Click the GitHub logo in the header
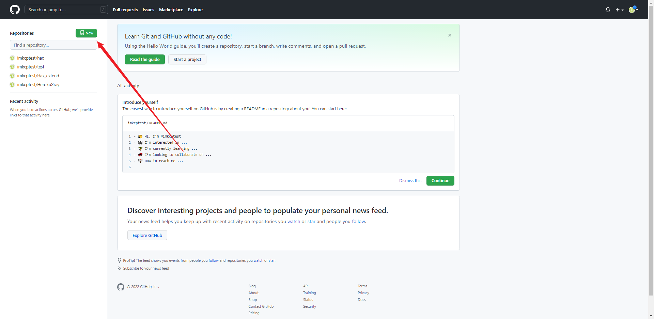Screen dimensions: 654x319 point(15,10)
